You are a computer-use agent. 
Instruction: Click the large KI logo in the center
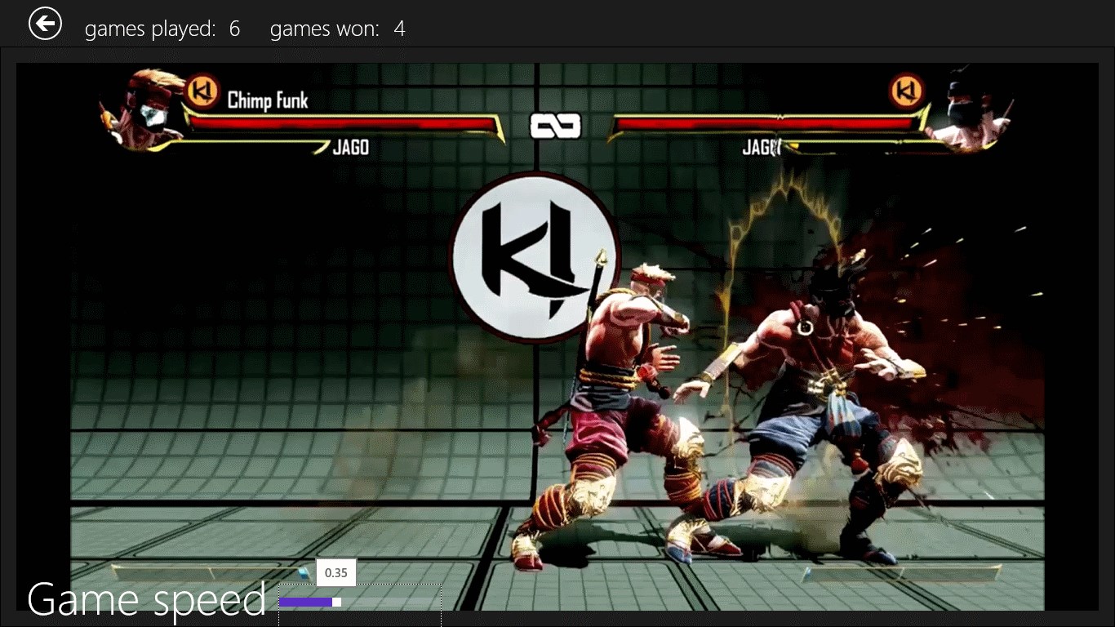coord(533,257)
